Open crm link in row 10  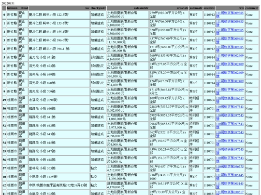pos(230,177)
